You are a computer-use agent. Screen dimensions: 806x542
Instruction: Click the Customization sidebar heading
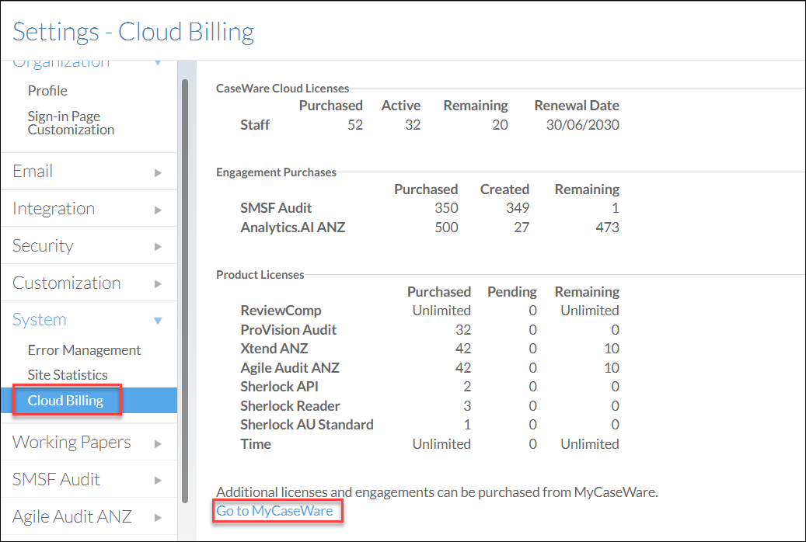pos(66,283)
